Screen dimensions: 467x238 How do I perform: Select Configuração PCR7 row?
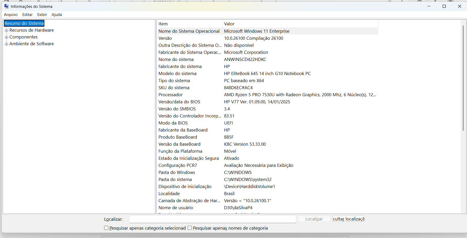[268, 165]
